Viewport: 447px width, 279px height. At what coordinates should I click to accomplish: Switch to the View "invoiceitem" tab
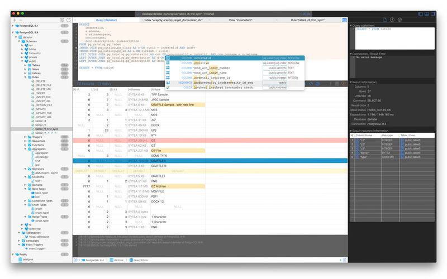pos(240,20)
